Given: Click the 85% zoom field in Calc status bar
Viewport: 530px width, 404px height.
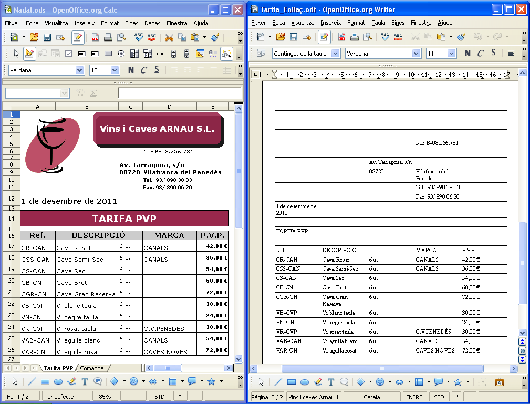Looking at the screenshot, I should coord(105,397).
